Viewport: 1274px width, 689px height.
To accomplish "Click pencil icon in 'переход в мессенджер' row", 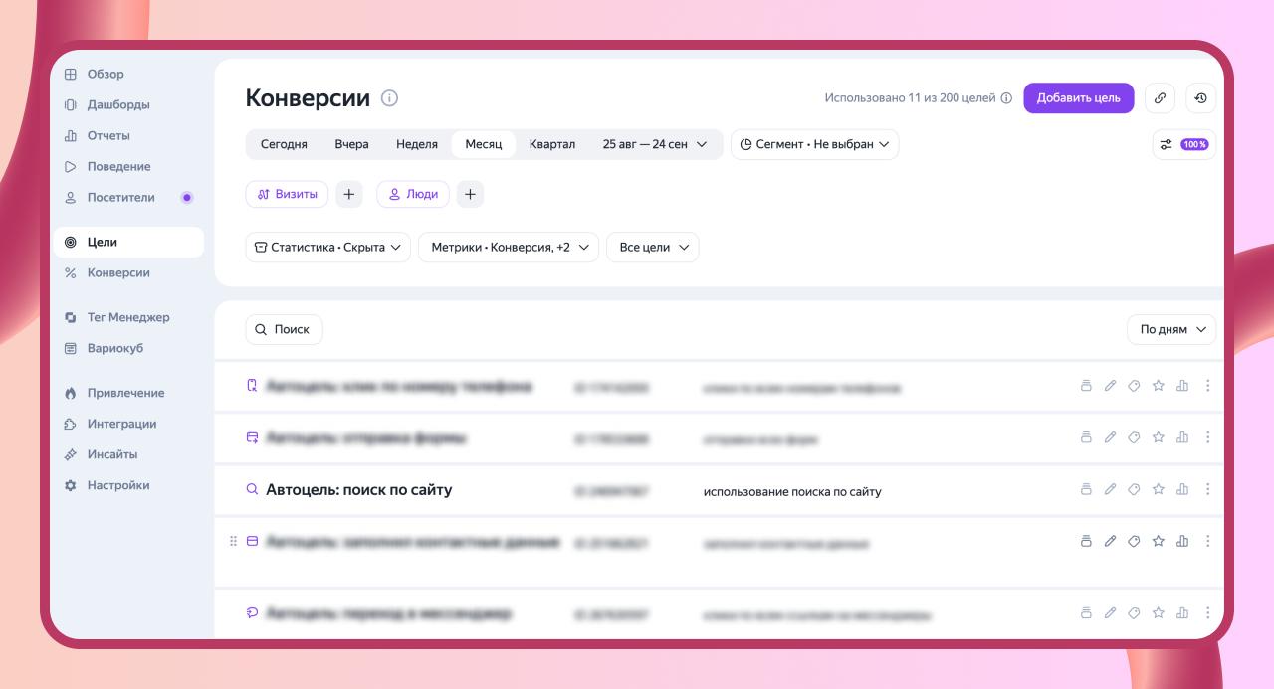I will [x=1110, y=613].
